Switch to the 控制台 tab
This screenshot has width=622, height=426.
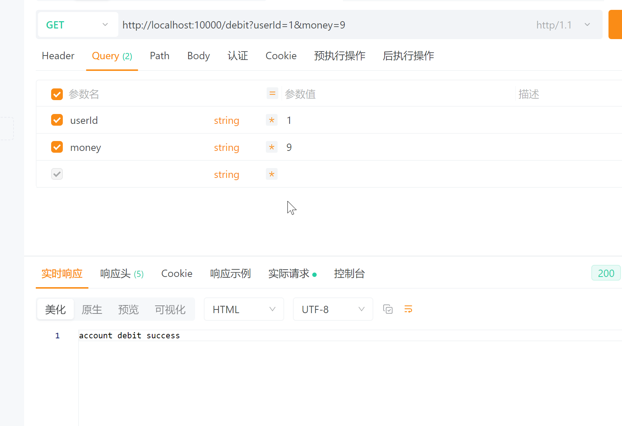tap(349, 273)
